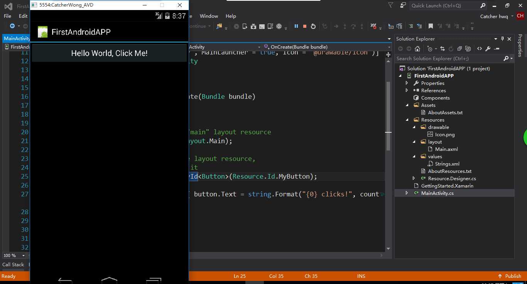Click the Hello World, Click Me! button
The height and width of the screenshot is (284, 527).
[109, 53]
